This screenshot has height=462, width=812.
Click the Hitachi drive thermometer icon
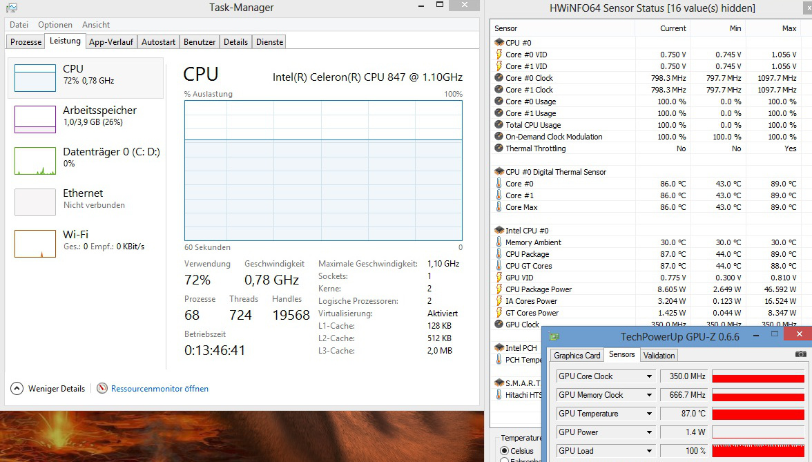[499, 395]
